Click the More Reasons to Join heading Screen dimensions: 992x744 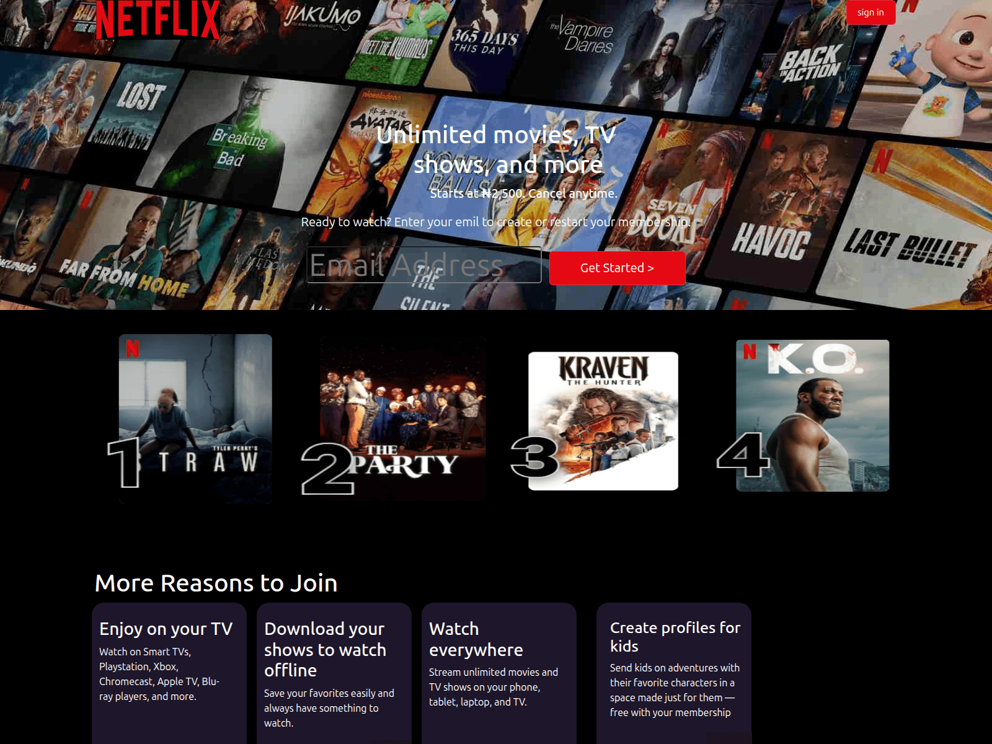[216, 583]
